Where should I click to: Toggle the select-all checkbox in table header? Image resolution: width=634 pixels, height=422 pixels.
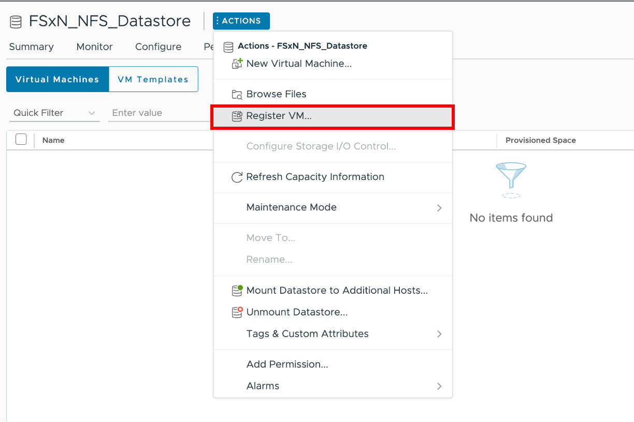(21, 140)
